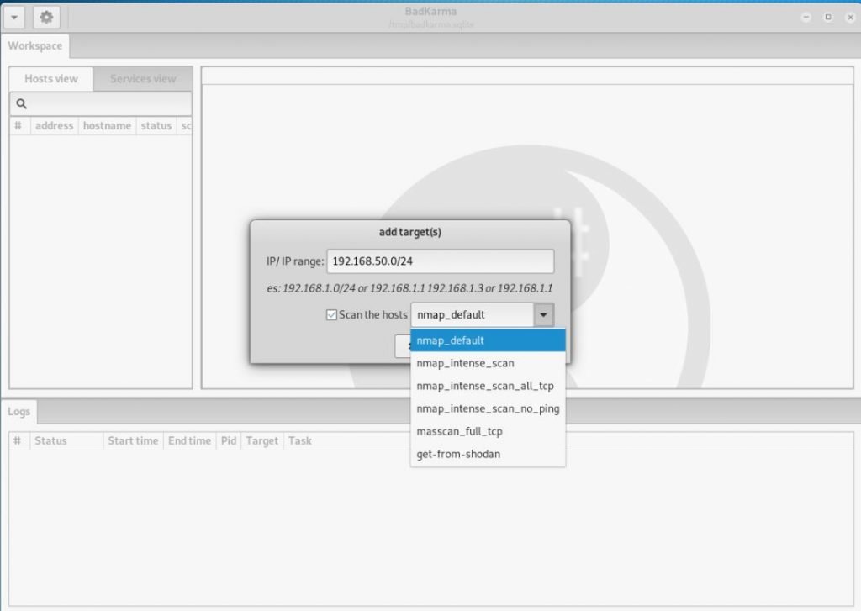Image resolution: width=861 pixels, height=611 pixels.
Task: Switch to Services view tab
Action: (143, 79)
